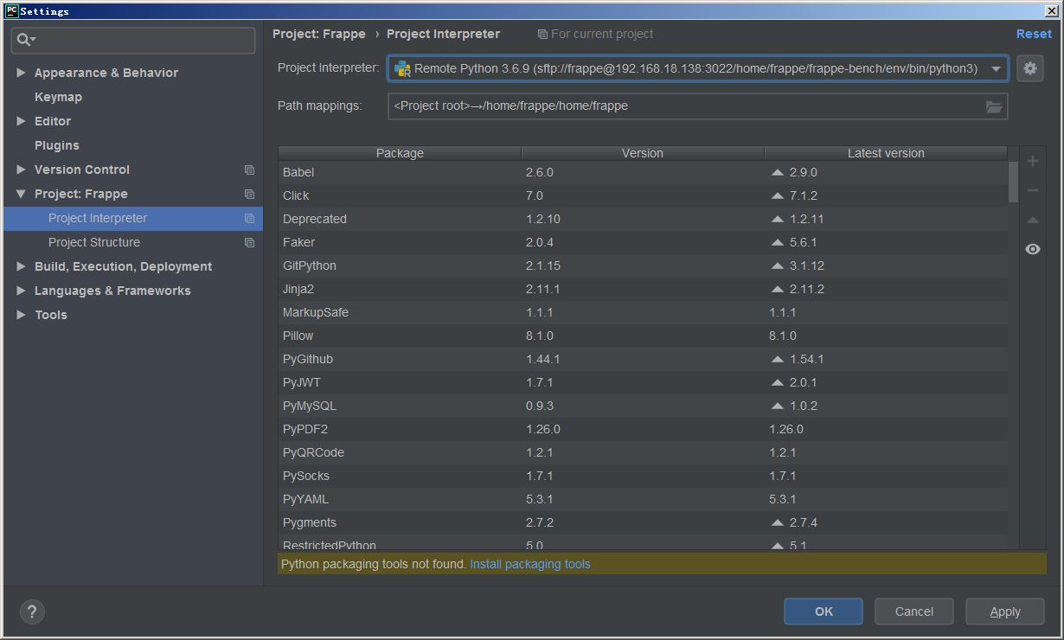The width and height of the screenshot is (1064, 640).
Task: Click latest version 3.1.12 for GitPython
Action: 806,266
